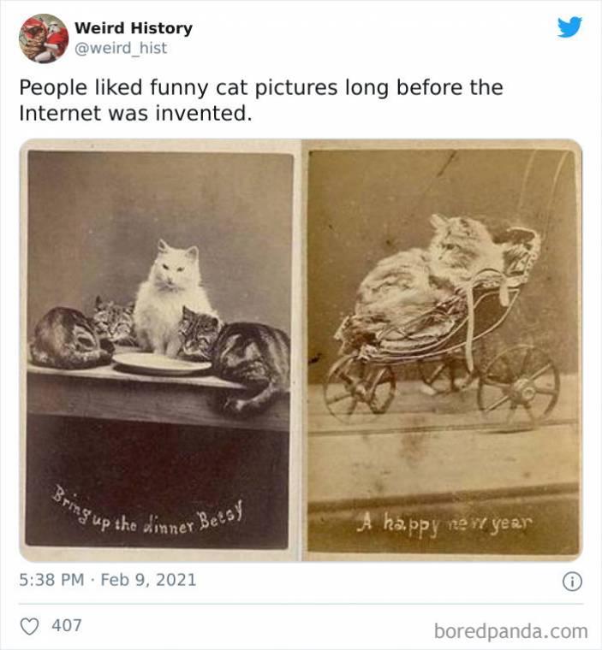Open the cat in baby carriage photo
This screenshot has height=650, width=602.
[443, 351]
